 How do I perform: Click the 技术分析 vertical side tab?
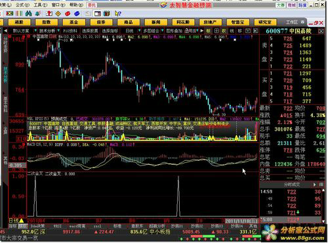click(5, 75)
